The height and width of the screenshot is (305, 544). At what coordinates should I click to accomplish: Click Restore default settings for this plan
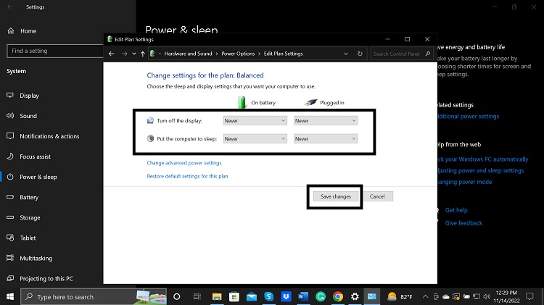pos(187,176)
